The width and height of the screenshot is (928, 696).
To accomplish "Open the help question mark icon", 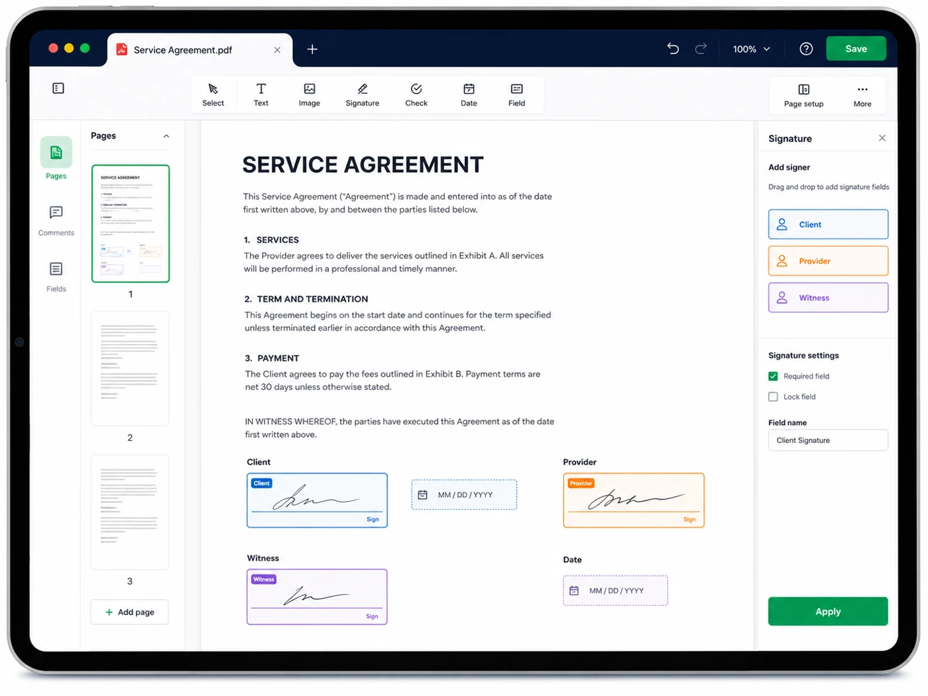I will pyautogui.click(x=806, y=48).
